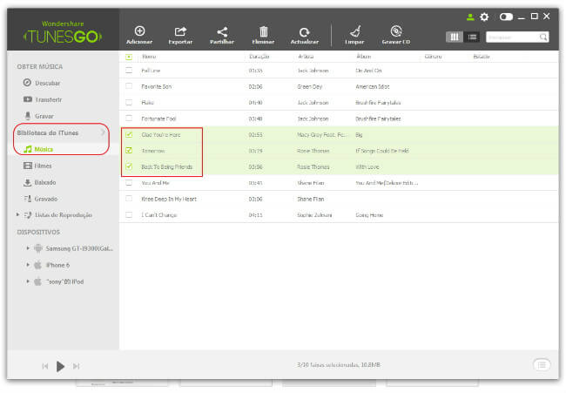Sort by the Duração column header
Image resolution: width=566 pixels, height=393 pixels.
tap(259, 57)
